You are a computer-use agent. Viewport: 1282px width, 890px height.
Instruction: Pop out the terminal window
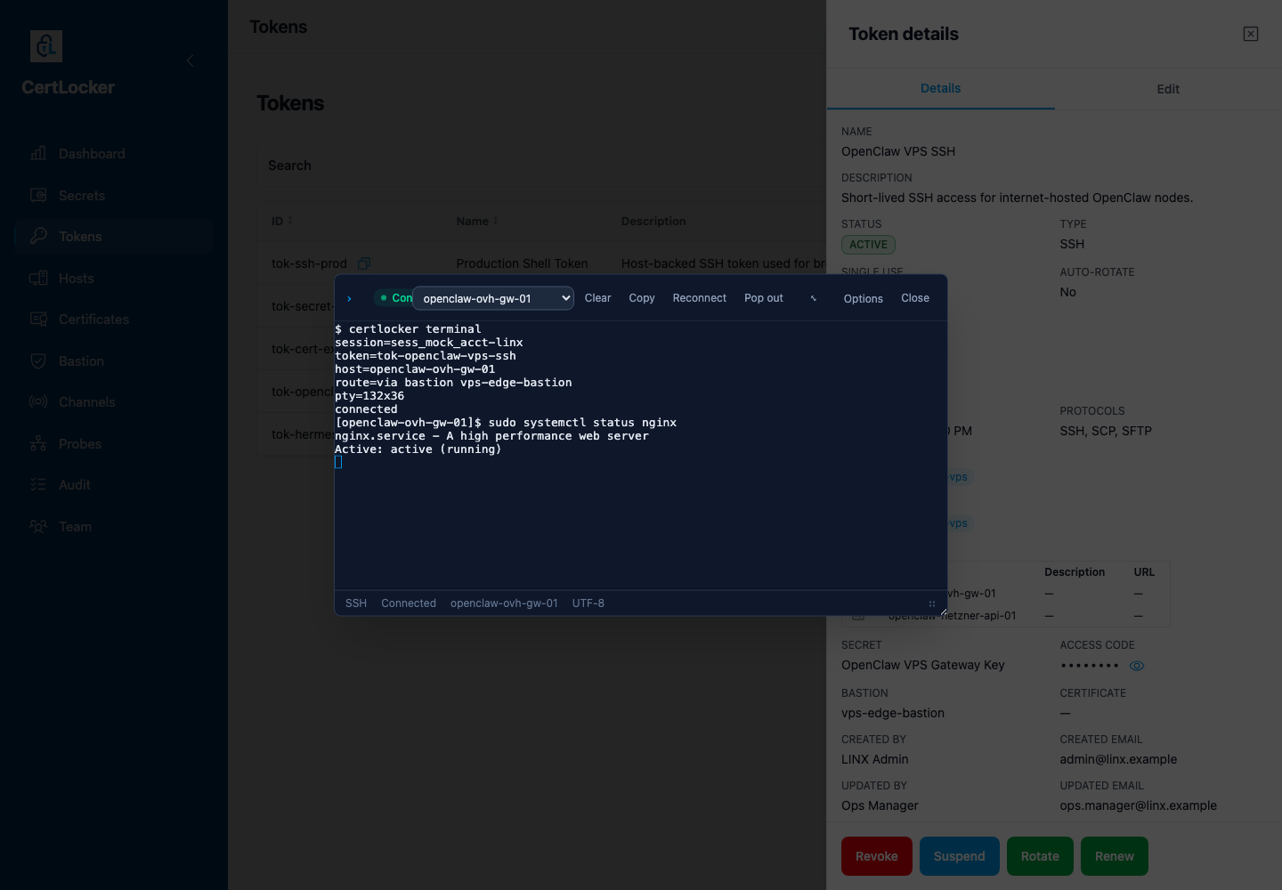click(x=764, y=298)
